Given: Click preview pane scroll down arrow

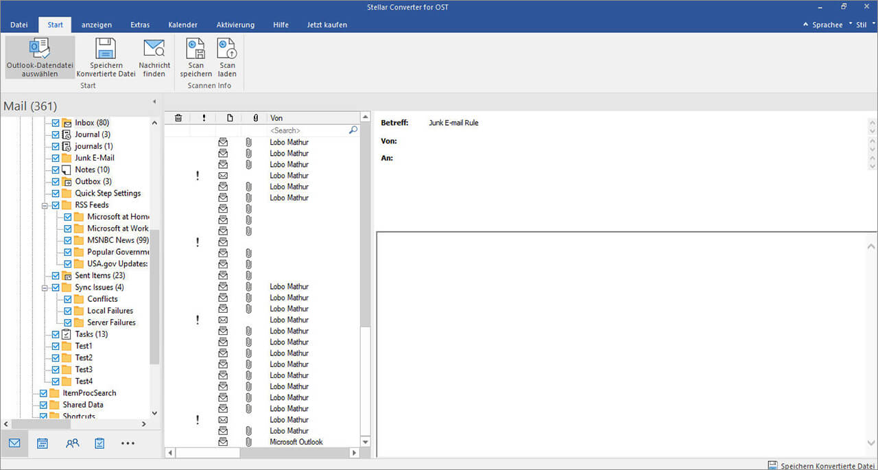Looking at the screenshot, I should tap(872, 443).
